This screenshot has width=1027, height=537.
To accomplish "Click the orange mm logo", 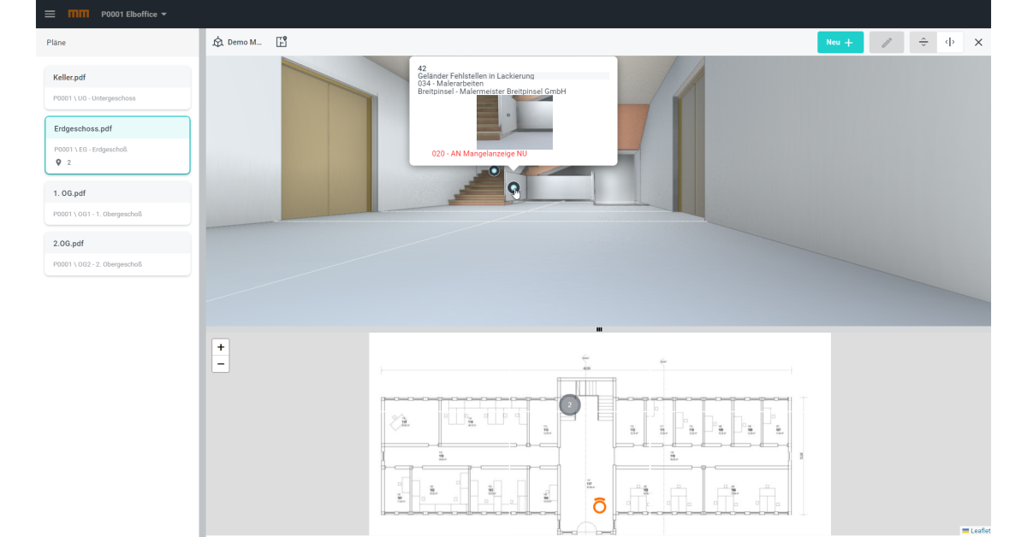I will pos(78,15).
